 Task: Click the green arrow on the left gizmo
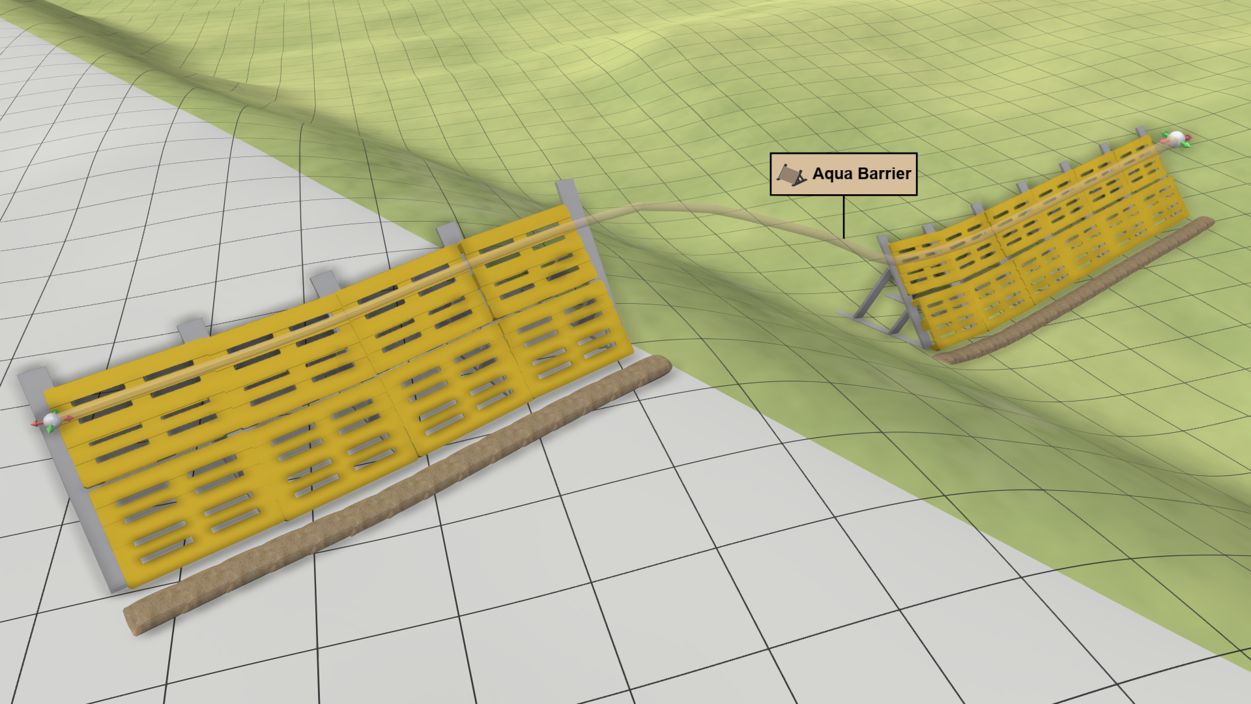click(55, 411)
